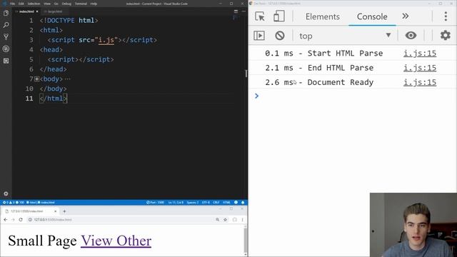
Task: Open the Edit menu in VS Code
Action: pyautogui.click(x=21, y=4)
